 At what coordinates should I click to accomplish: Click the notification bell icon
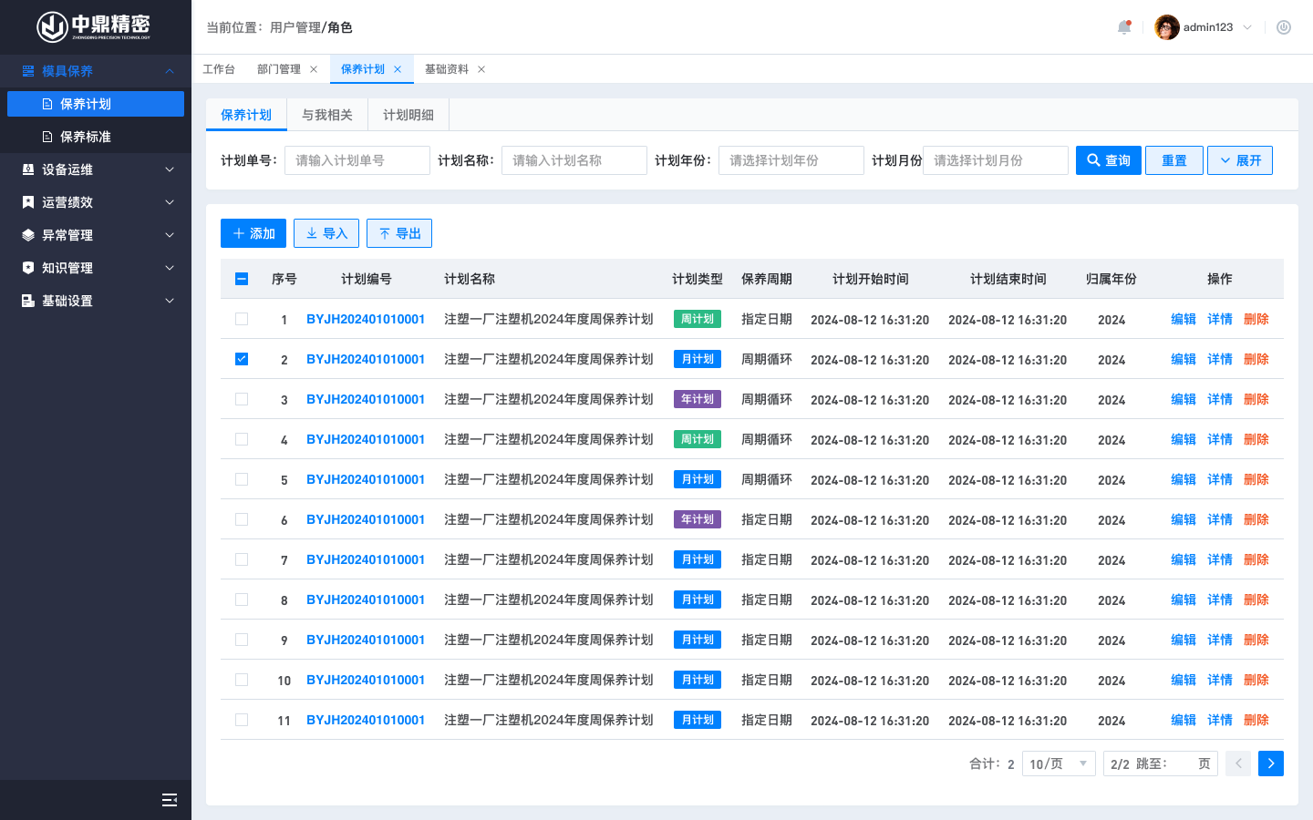coord(1123,27)
